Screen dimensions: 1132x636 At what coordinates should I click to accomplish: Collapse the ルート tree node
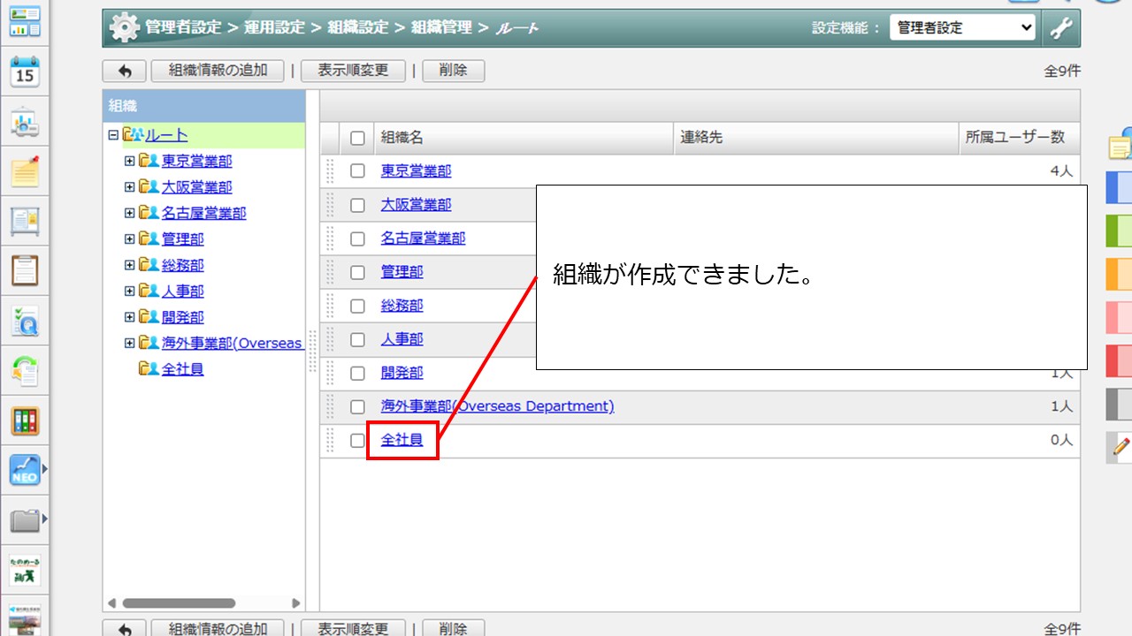click(112, 135)
